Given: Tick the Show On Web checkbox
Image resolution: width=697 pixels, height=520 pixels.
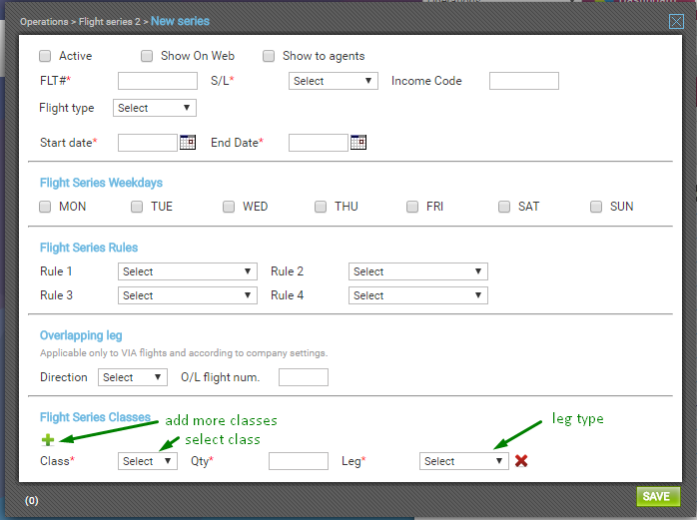Looking at the screenshot, I should (x=147, y=56).
